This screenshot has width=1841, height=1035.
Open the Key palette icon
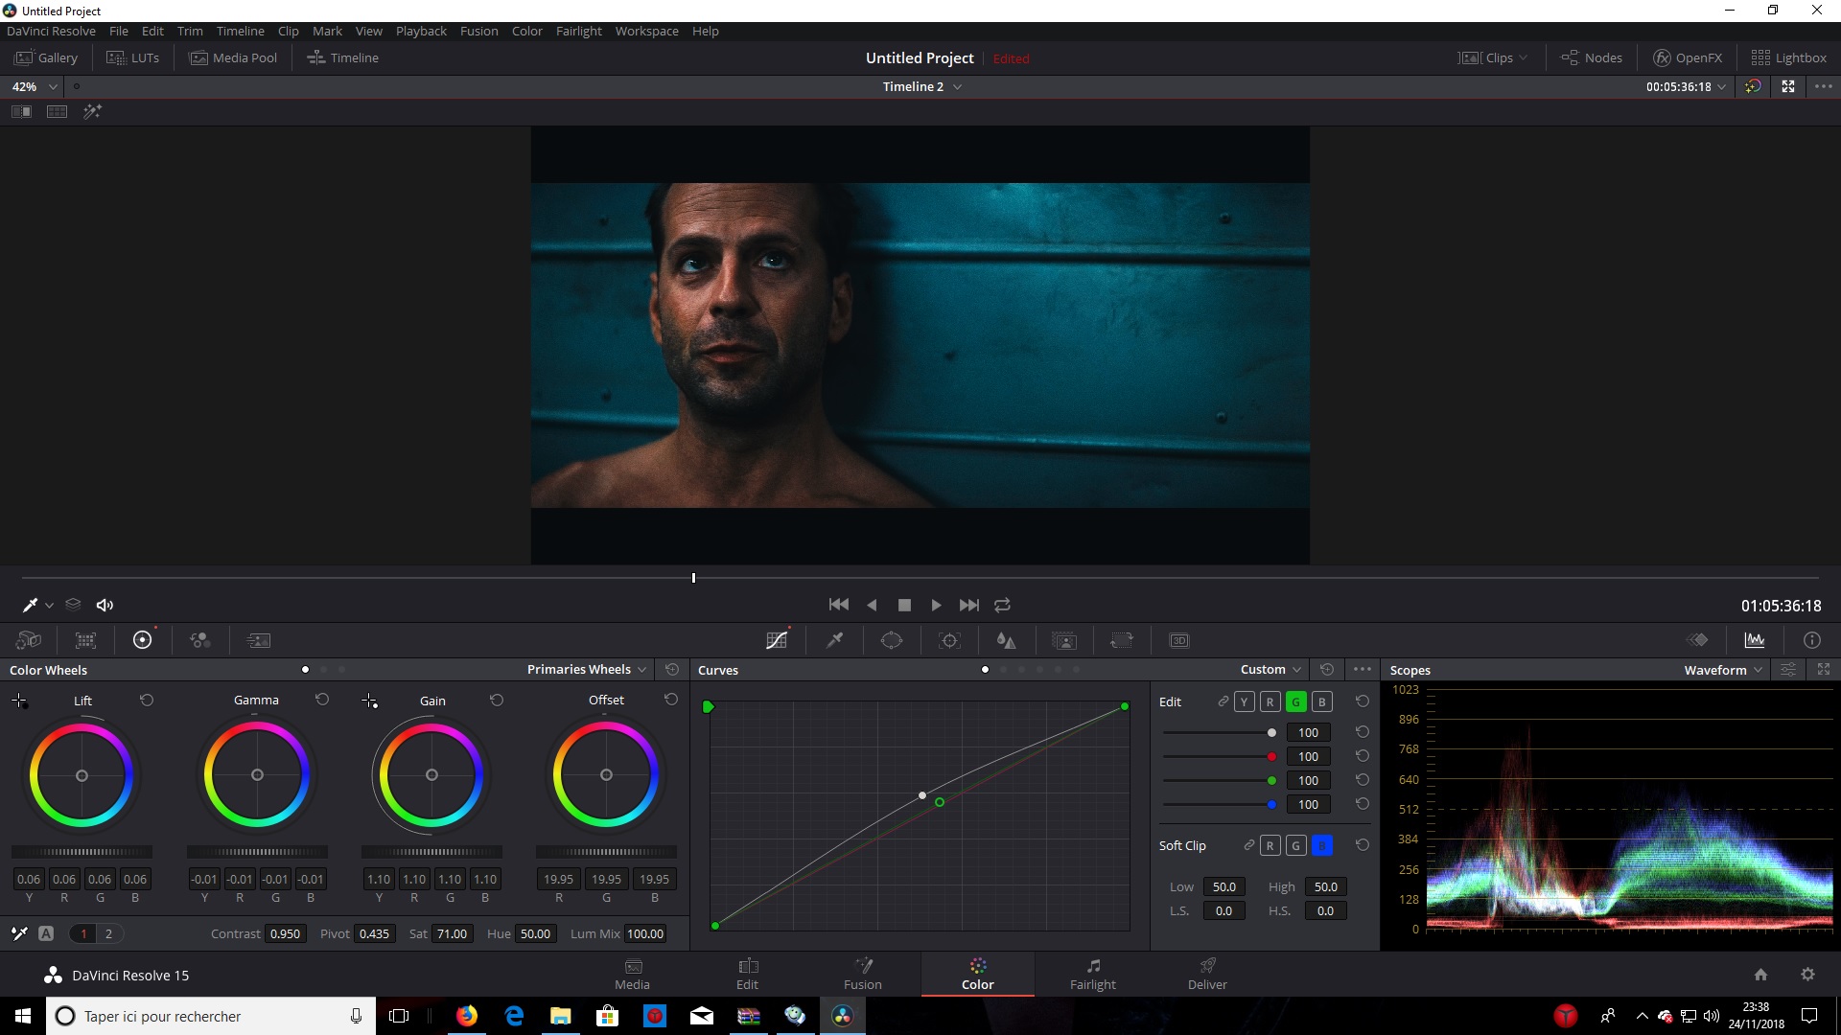click(x=1064, y=640)
